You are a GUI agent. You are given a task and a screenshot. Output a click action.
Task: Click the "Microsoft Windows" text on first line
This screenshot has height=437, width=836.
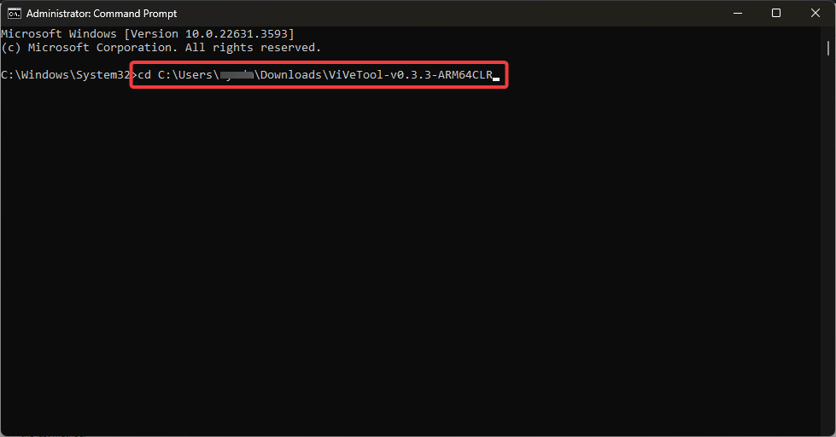58,33
